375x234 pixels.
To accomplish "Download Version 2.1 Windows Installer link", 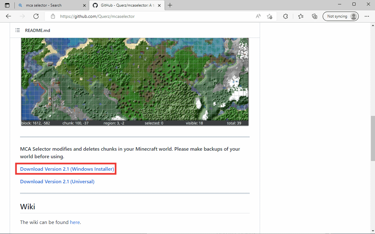I will pyautogui.click(x=67, y=169).
